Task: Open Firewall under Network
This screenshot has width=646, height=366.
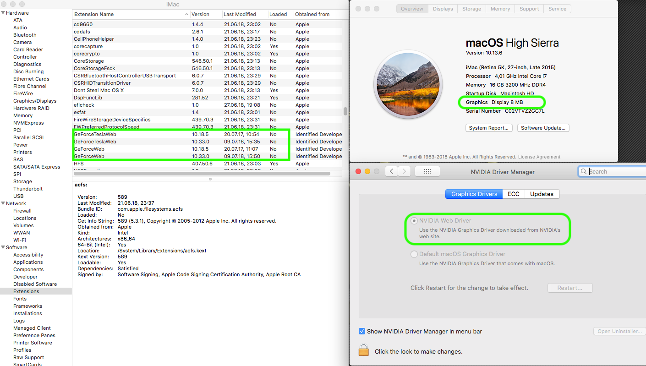Action: [22, 211]
